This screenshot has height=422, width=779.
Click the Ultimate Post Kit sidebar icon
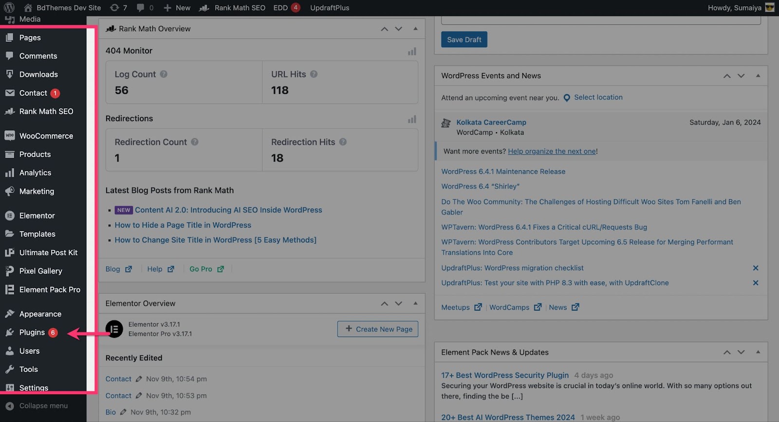(x=10, y=253)
